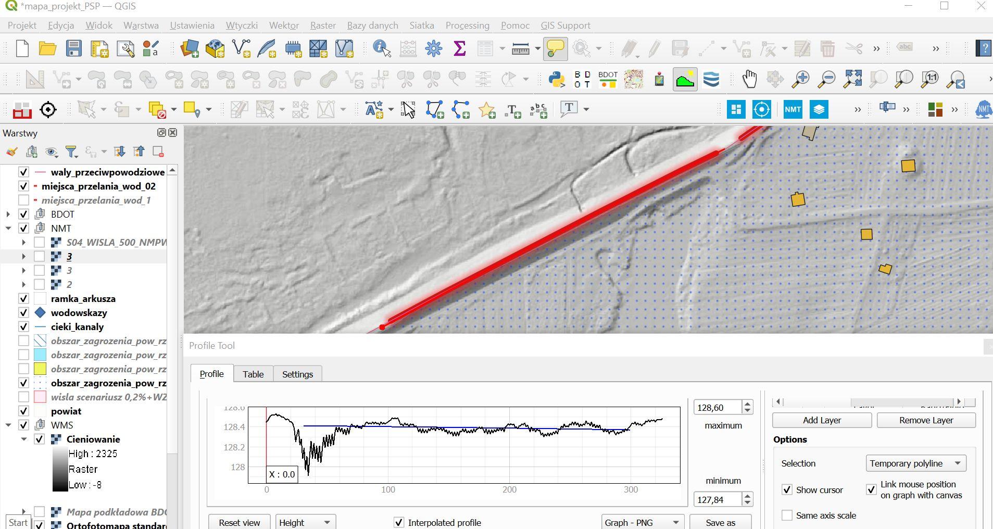Viewport: 993px width, 529px height.
Task: Click the New Project icon
Action: (22, 48)
